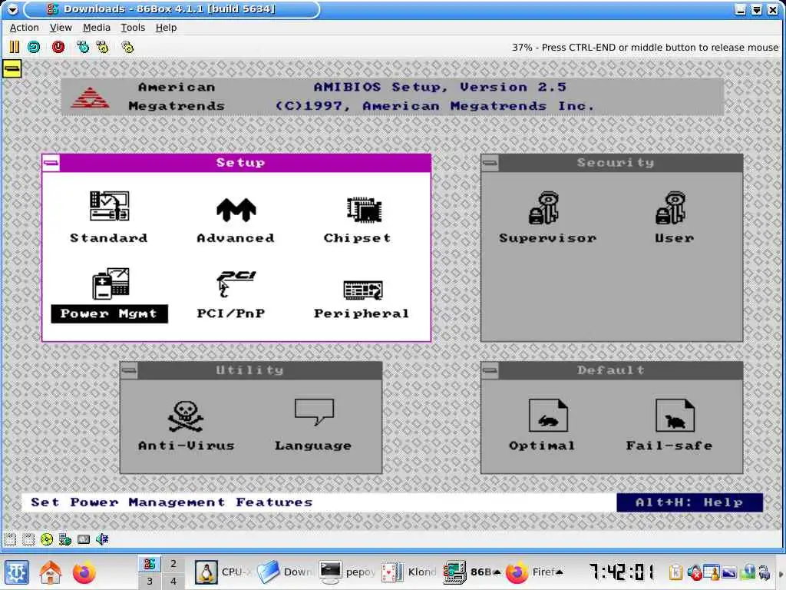Image resolution: width=786 pixels, height=590 pixels.
Task: Switch to the CPU-X taskbar entry
Action: [x=223, y=572]
